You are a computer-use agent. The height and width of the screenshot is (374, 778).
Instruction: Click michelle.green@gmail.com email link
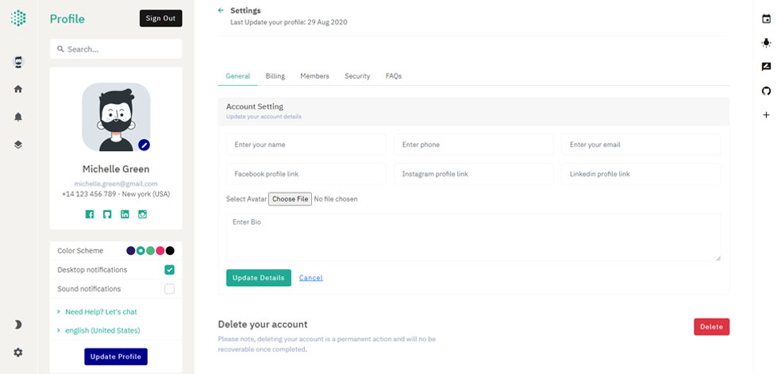(116, 183)
